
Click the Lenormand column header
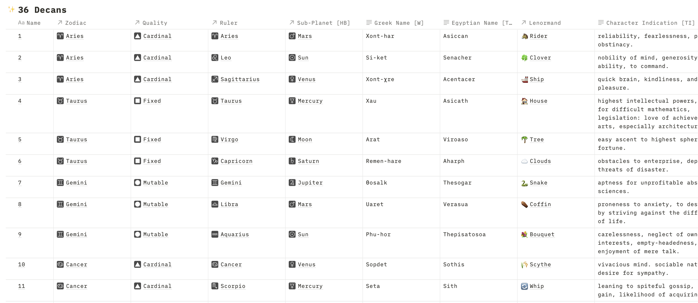click(x=544, y=23)
